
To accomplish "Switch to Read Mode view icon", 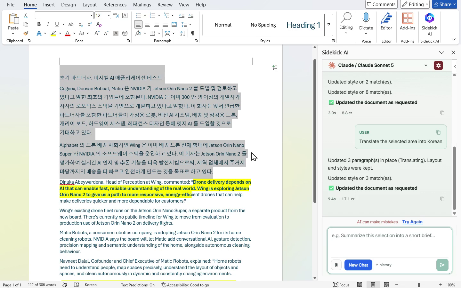I will click(360, 285).
